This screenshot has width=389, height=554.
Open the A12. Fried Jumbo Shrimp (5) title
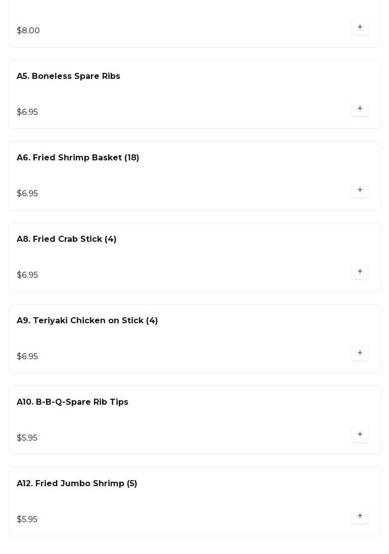tap(77, 484)
